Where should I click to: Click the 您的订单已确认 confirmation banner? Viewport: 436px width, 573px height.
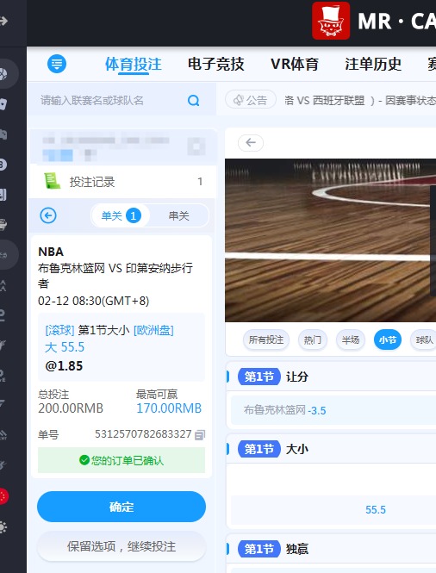pos(121,460)
